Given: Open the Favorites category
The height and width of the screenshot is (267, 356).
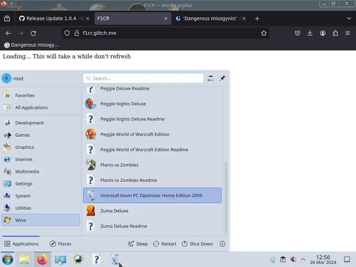Looking at the screenshot, I should [41, 95].
